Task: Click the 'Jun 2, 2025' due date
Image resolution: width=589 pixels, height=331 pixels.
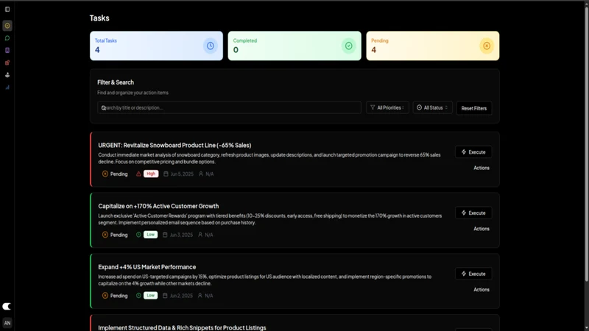Action: click(x=181, y=296)
